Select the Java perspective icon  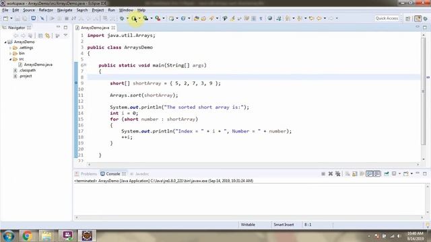click(418, 18)
